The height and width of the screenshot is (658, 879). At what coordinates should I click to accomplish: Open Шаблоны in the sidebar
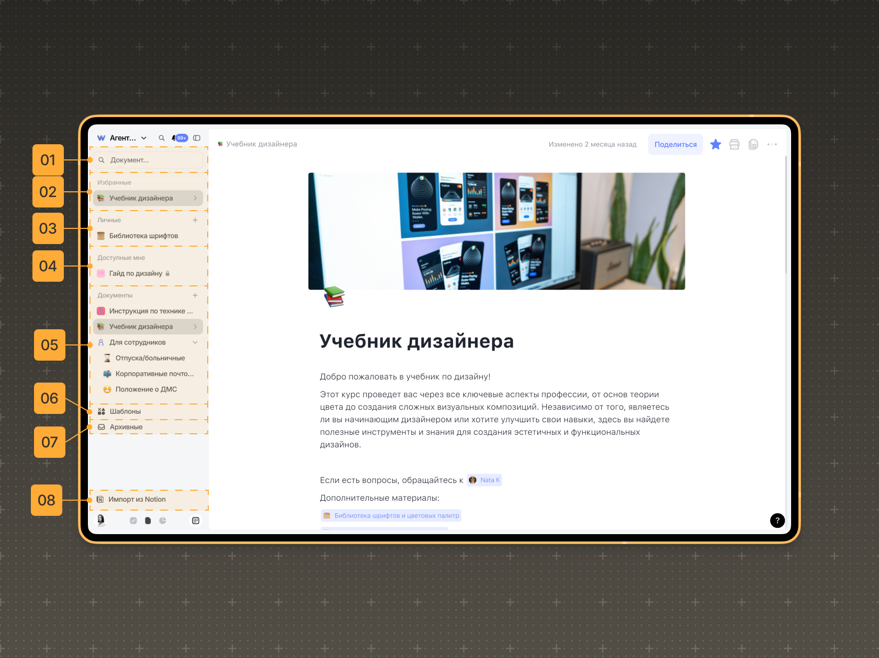coord(125,411)
